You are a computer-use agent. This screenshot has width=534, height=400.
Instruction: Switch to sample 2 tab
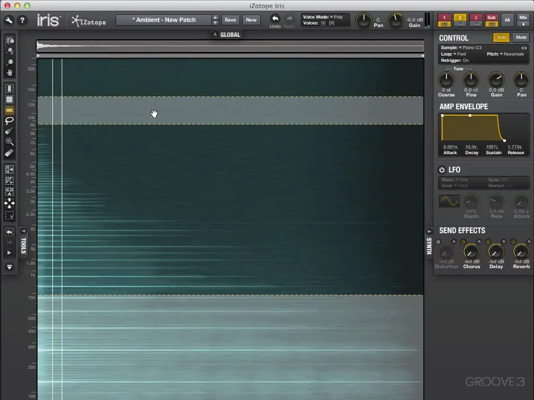pyautogui.click(x=460, y=18)
